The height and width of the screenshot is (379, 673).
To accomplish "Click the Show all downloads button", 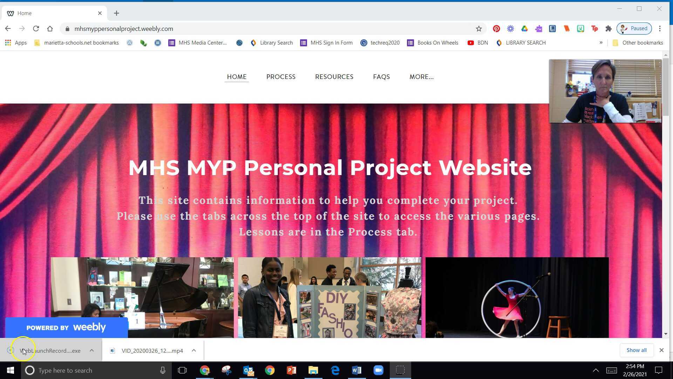I will pos(636,350).
